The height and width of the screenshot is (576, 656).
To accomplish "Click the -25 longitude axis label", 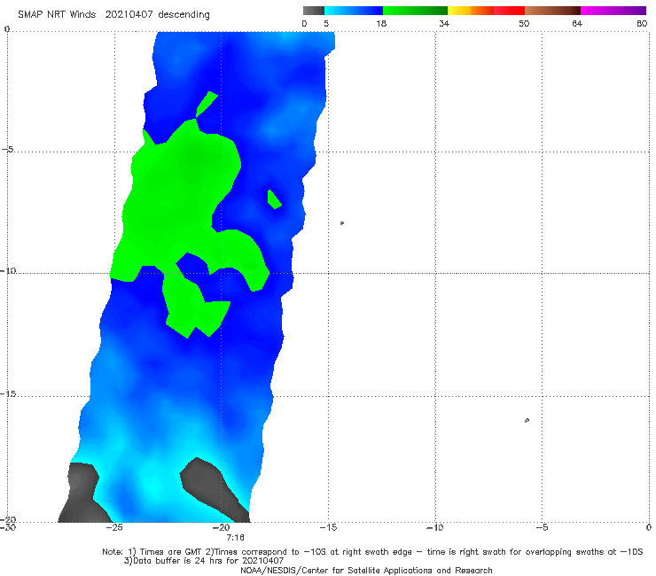I will pyautogui.click(x=113, y=527).
